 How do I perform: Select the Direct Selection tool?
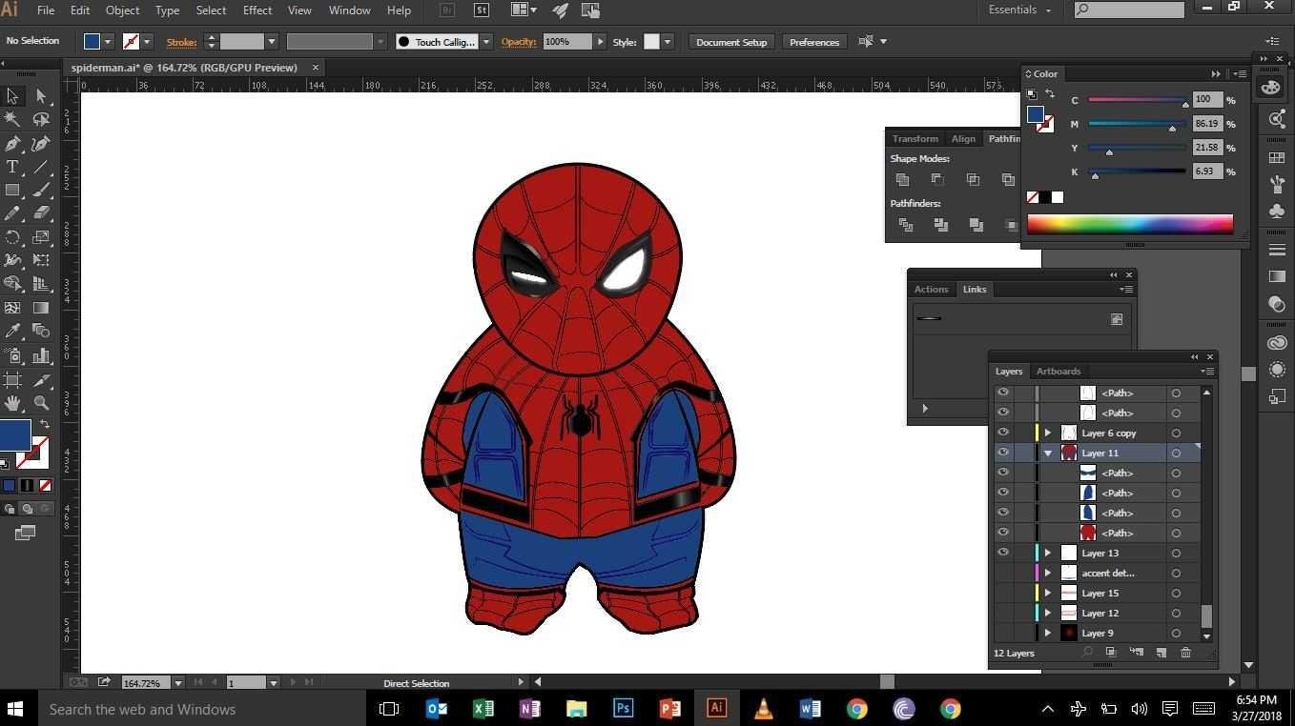click(41, 95)
